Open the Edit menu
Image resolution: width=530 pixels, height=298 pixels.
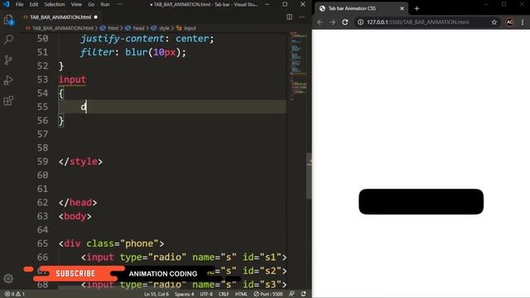34,4
